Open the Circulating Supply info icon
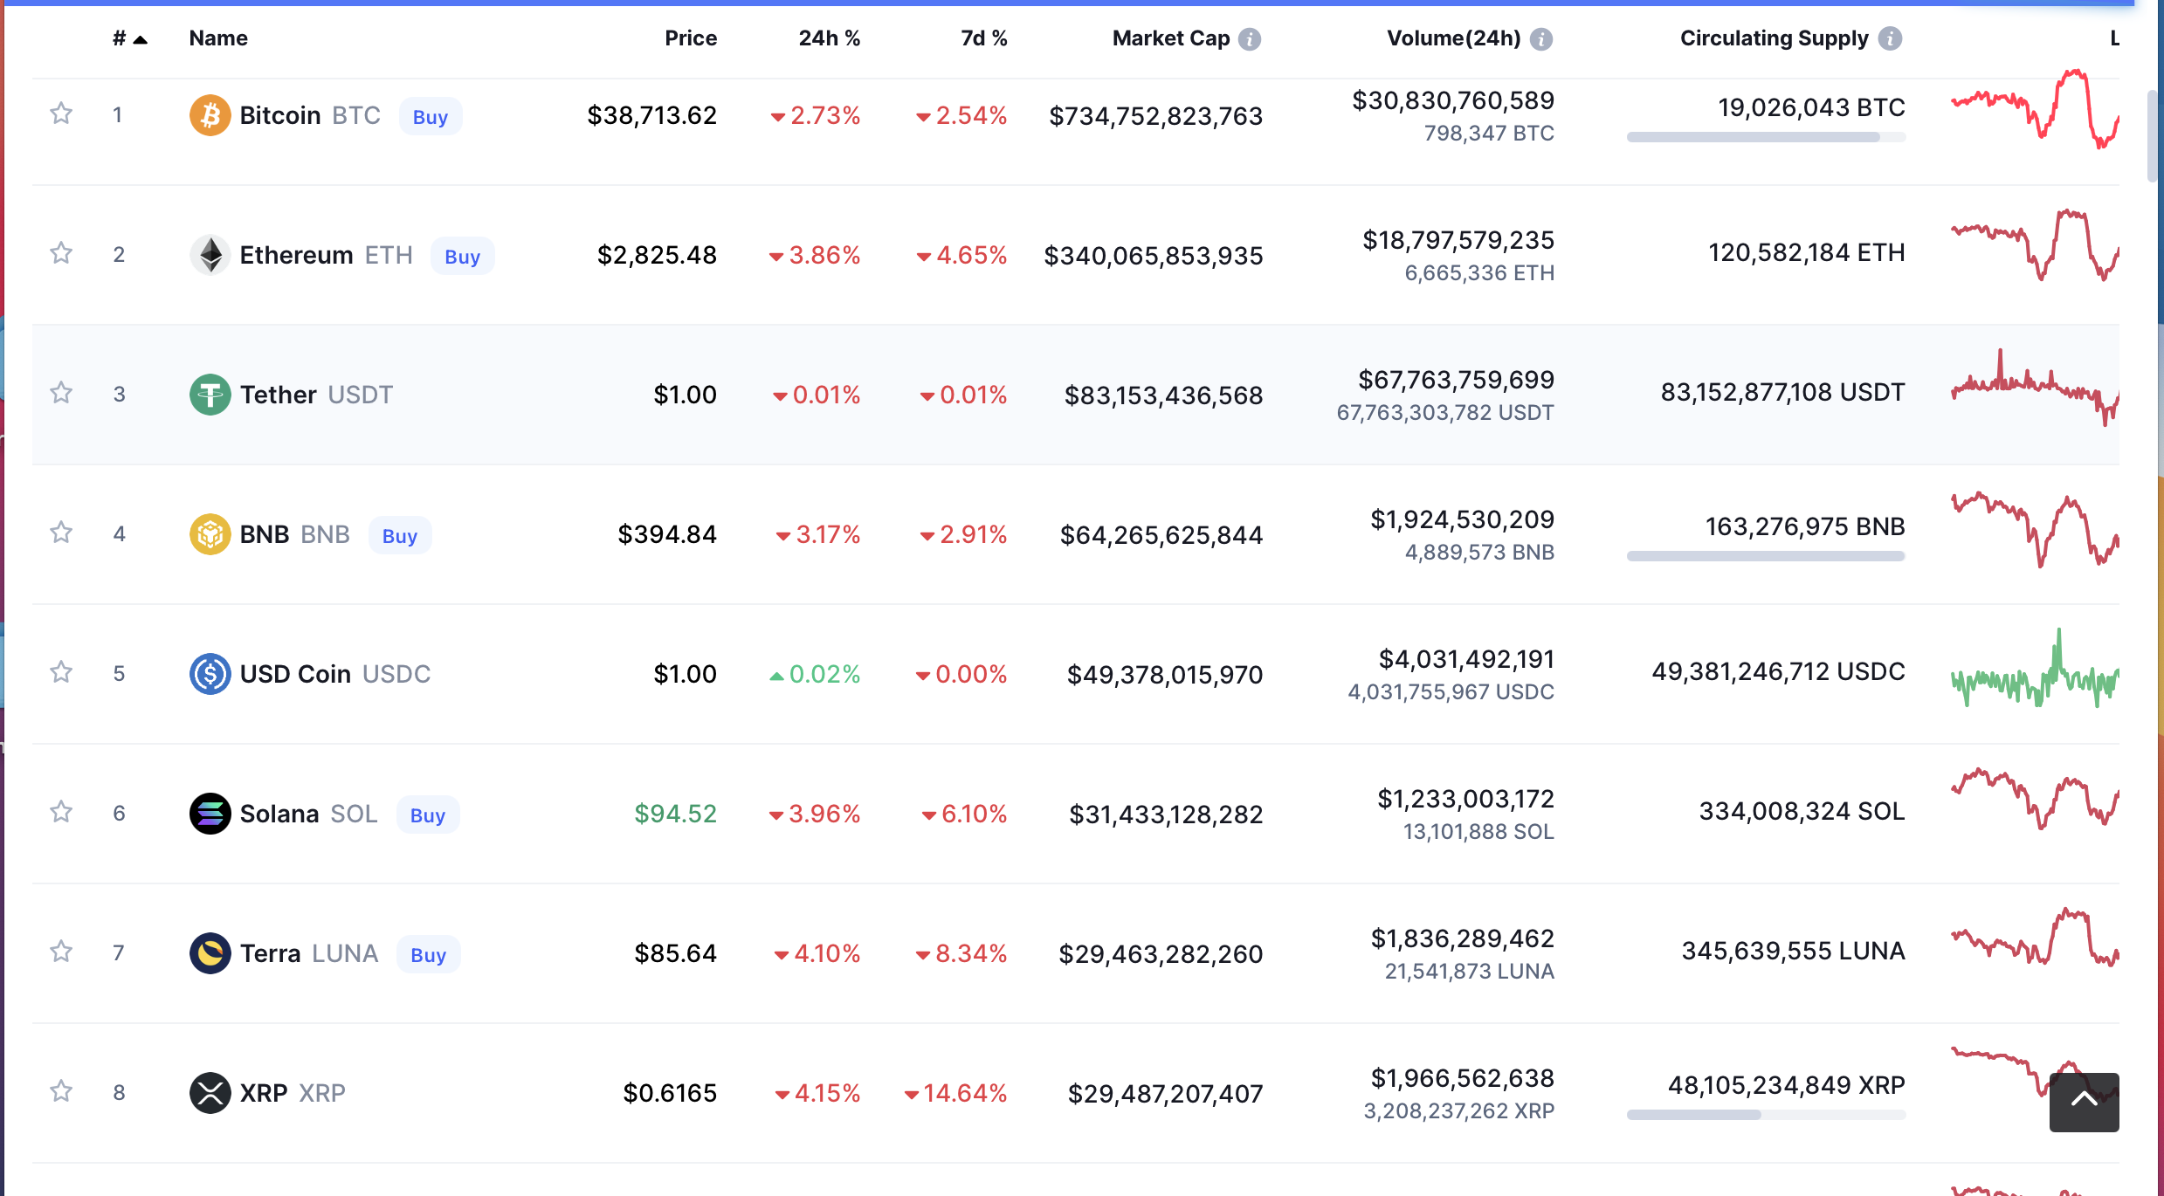This screenshot has width=2164, height=1196. [x=1890, y=39]
